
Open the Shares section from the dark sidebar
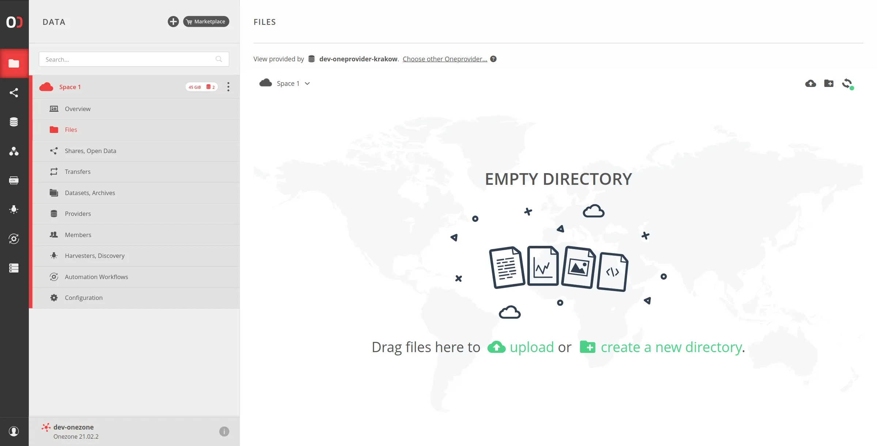pyautogui.click(x=14, y=92)
